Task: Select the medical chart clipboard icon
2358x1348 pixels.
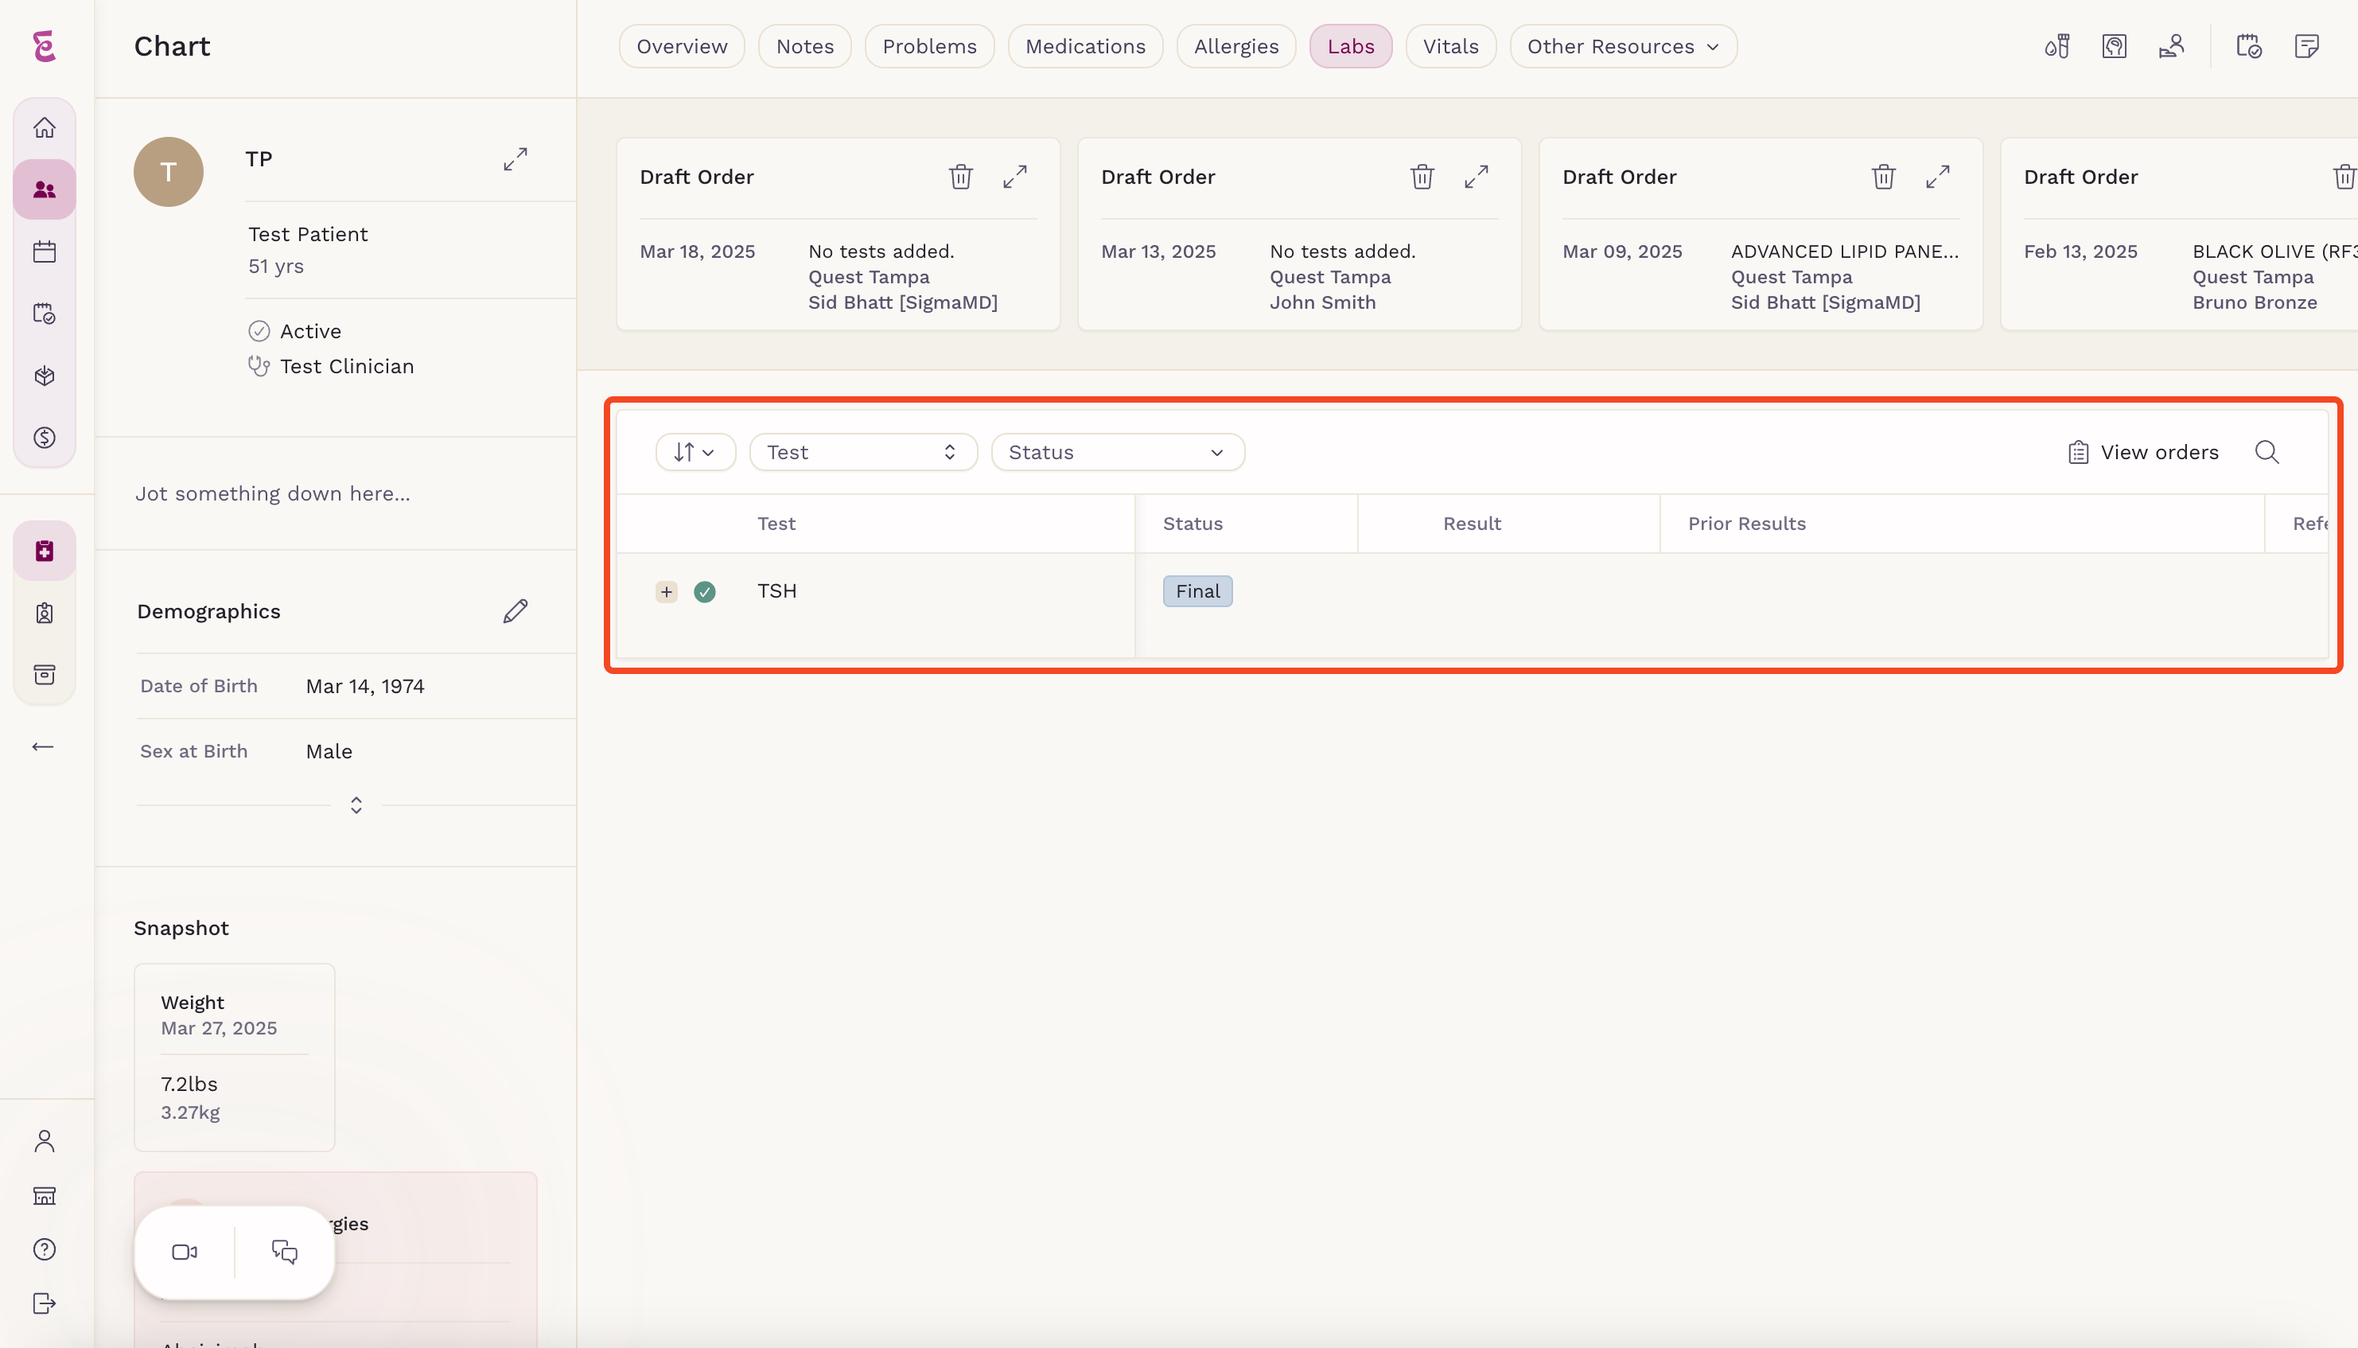Action: (45, 551)
